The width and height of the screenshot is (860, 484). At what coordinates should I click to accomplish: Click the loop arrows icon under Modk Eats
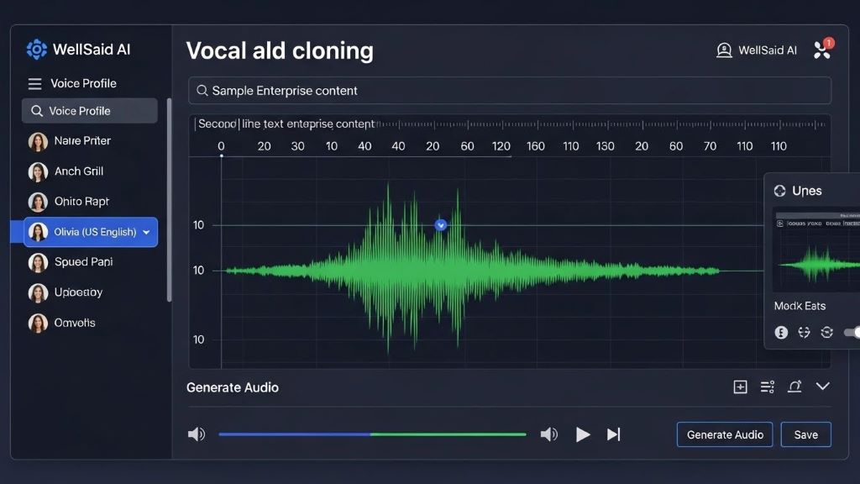click(804, 332)
